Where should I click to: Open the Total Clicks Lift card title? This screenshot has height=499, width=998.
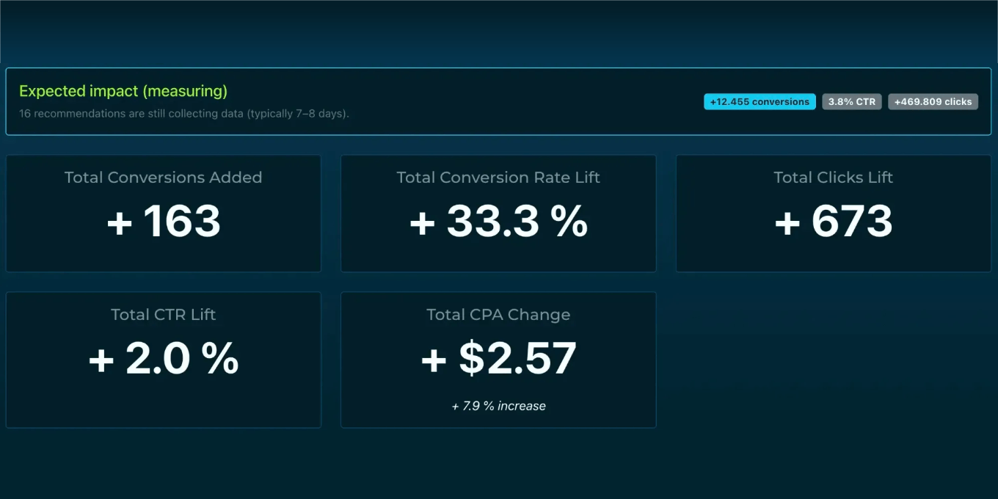click(833, 178)
